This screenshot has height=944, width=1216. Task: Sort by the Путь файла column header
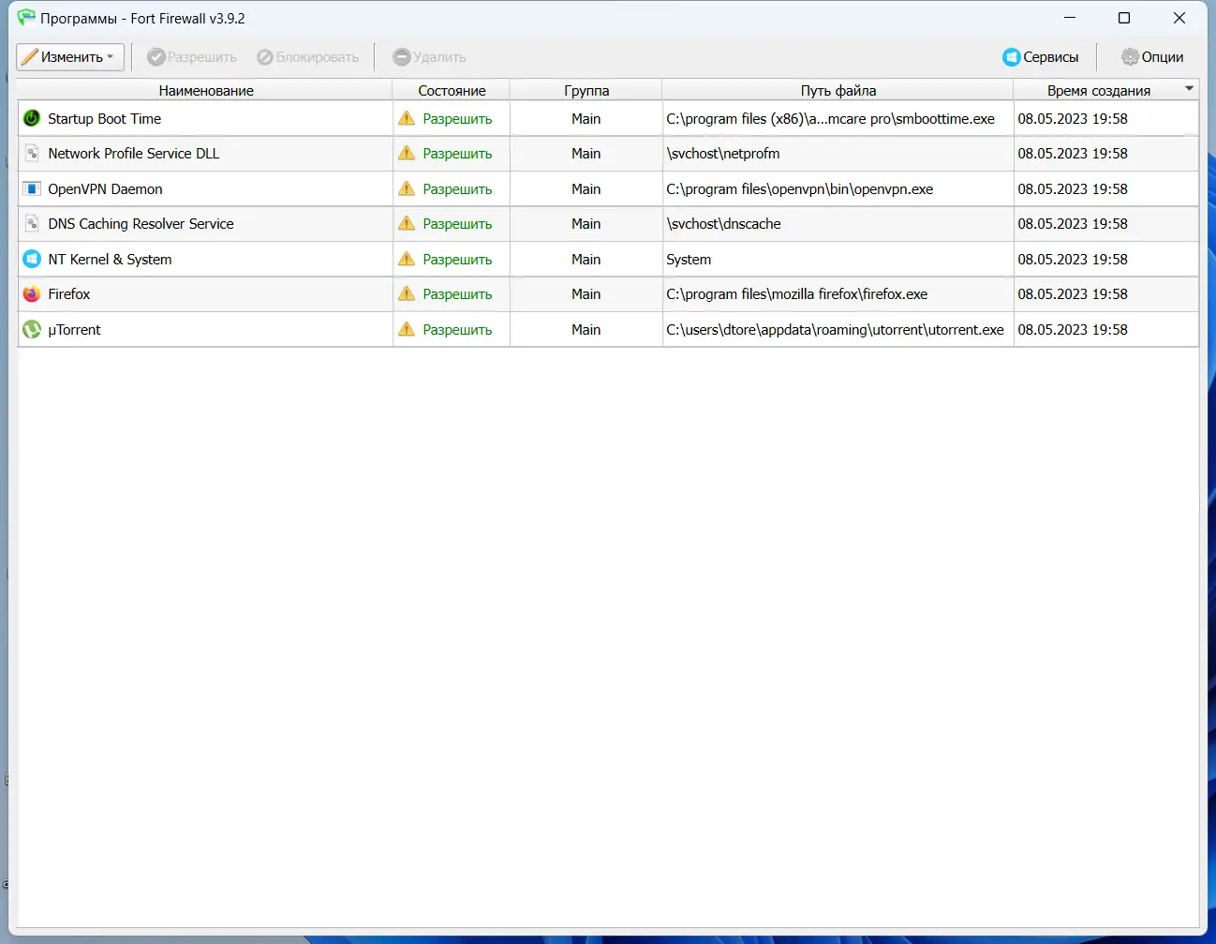tap(838, 90)
